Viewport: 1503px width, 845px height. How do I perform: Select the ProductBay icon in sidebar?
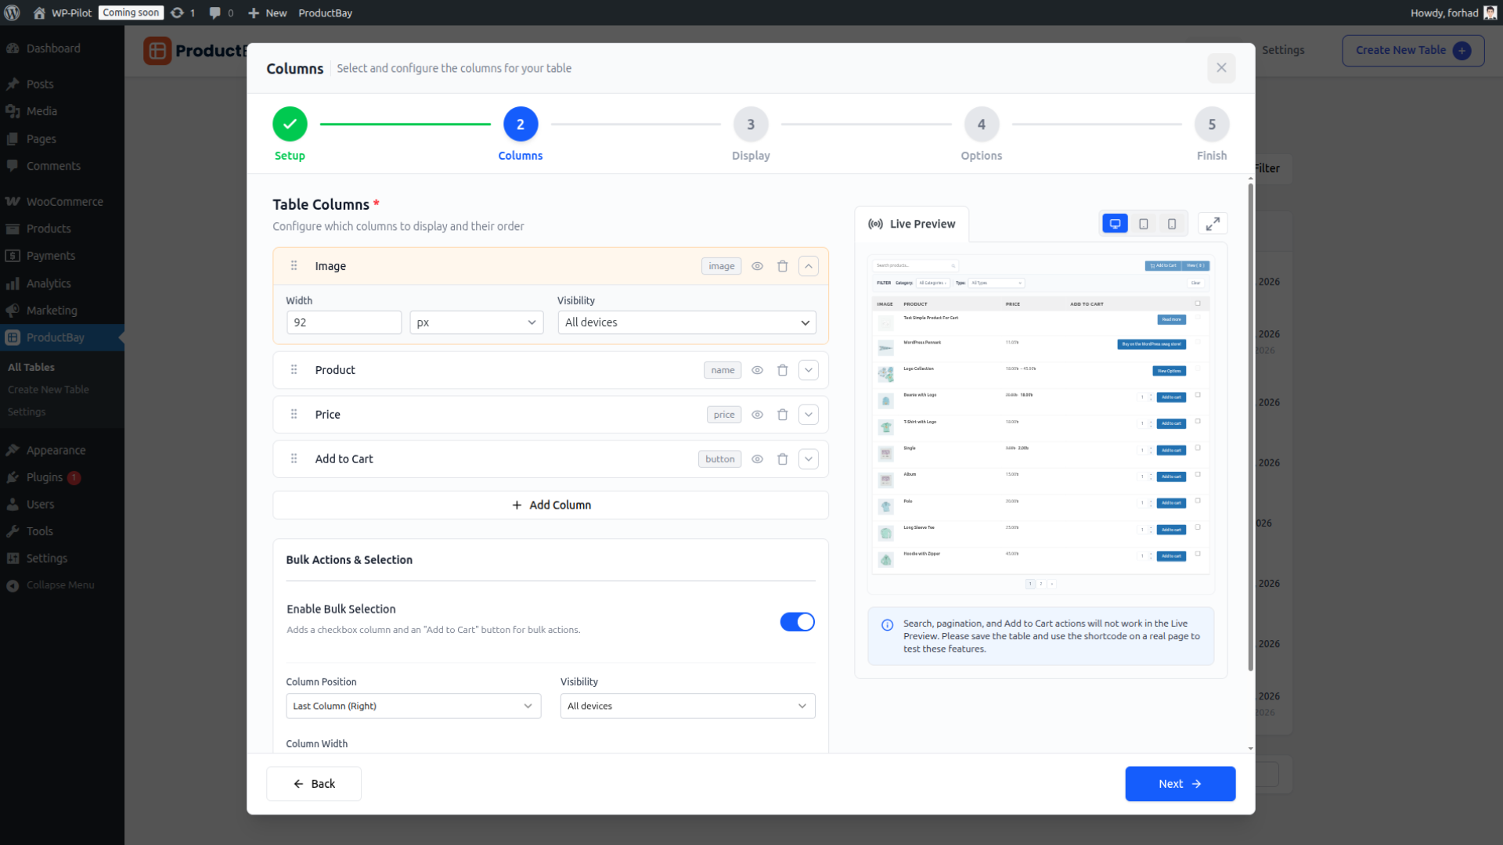tap(13, 337)
